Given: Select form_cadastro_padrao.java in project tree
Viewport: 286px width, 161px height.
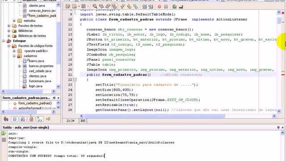Looking at the screenshot, I should [42, 16].
